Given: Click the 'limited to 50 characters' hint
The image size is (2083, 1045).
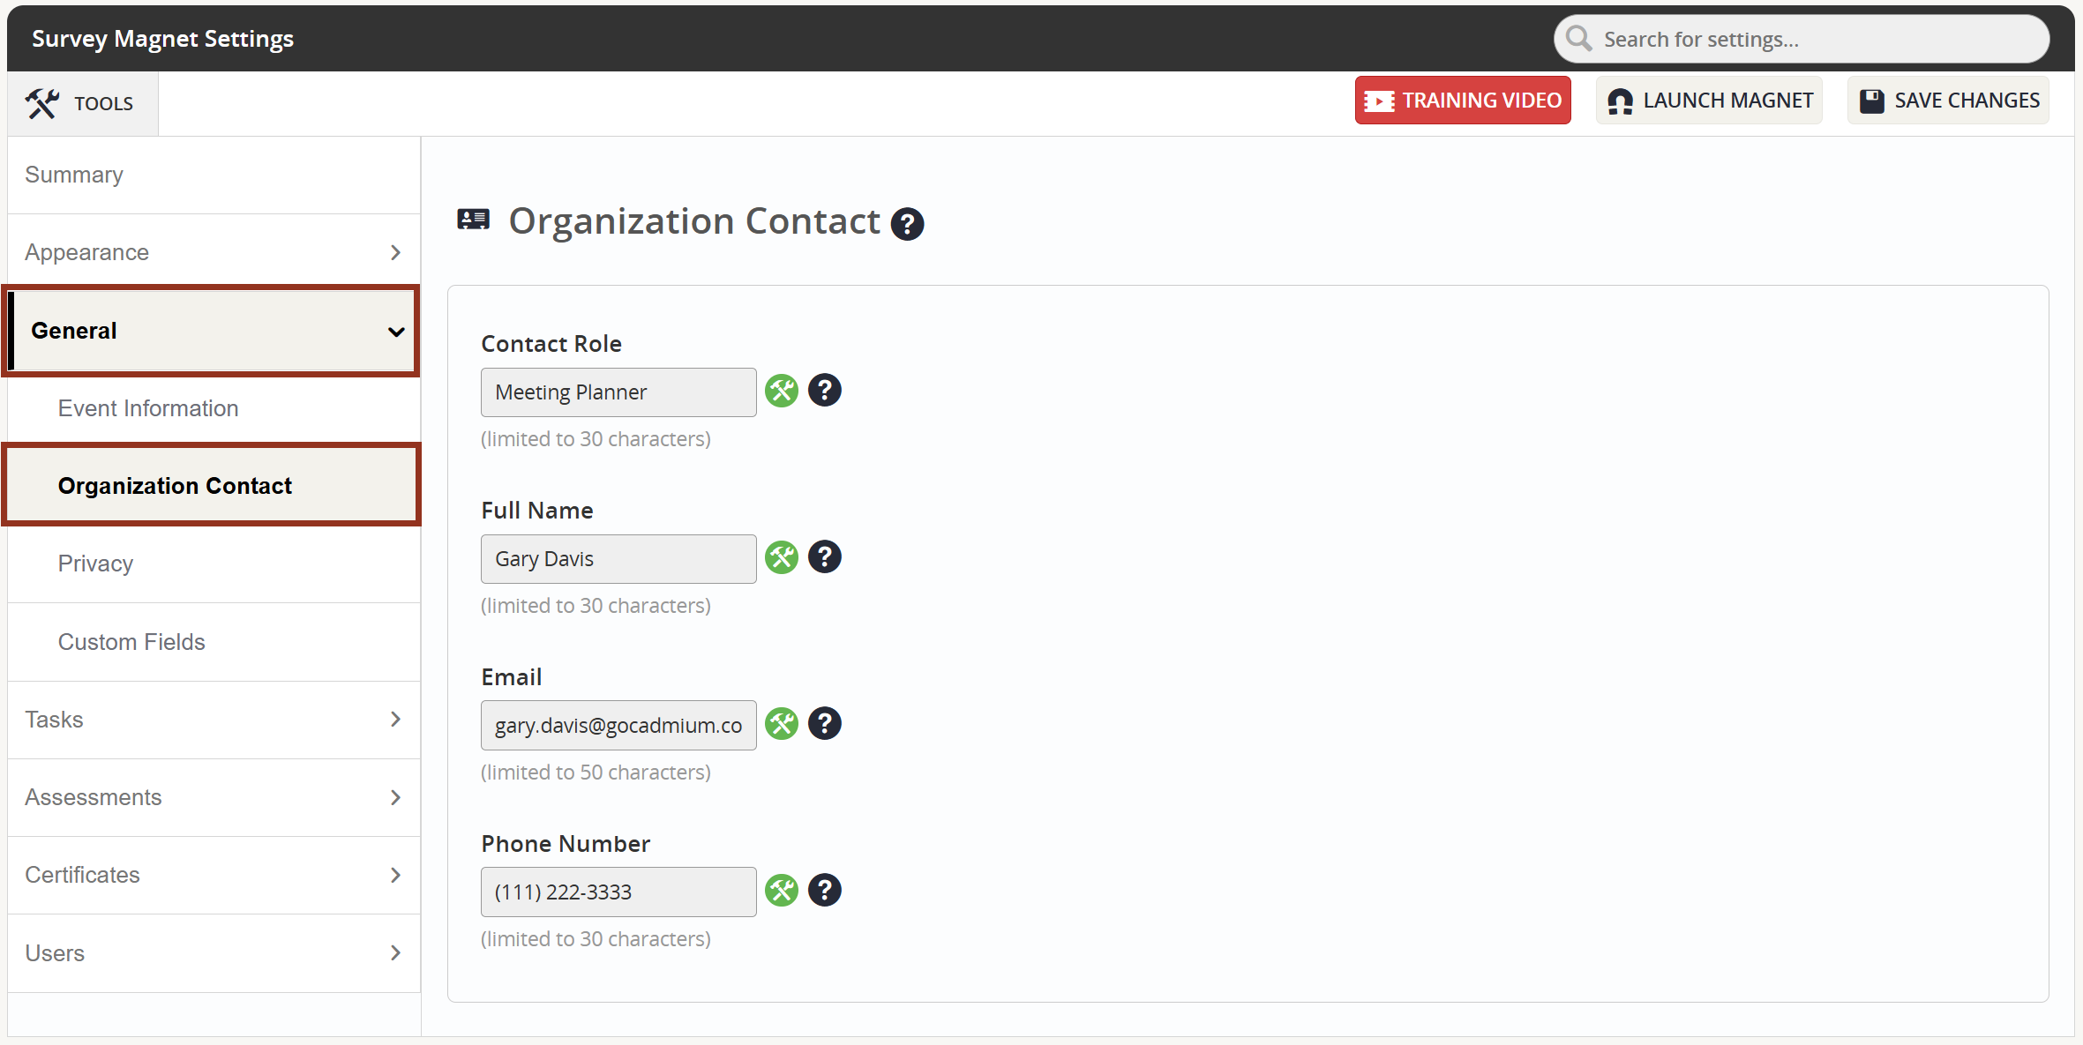Looking at the screenshot, I should pos(596,773).
